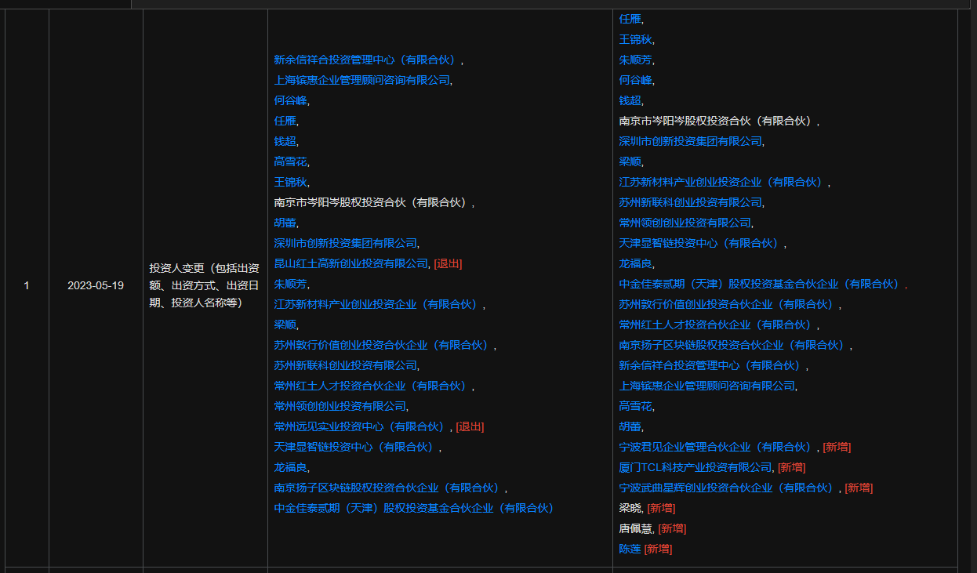Open 天津显智链投资中心 in the after-change list
This screenshot has height=573, width=977.
(700, 243)
